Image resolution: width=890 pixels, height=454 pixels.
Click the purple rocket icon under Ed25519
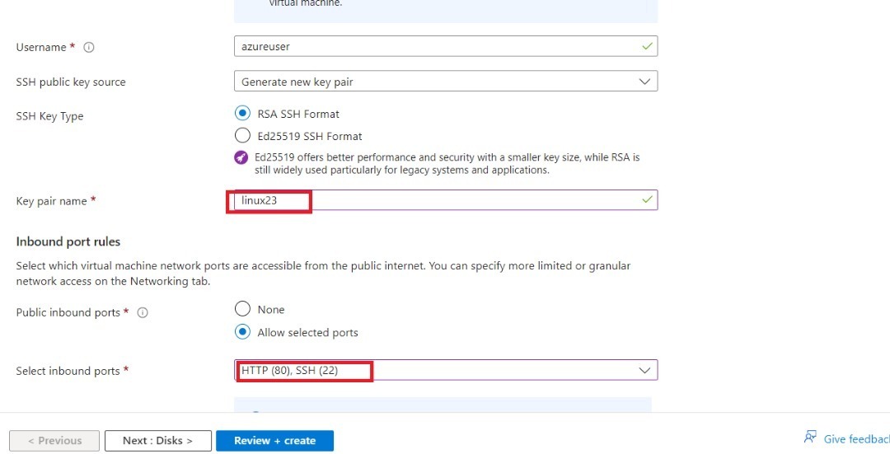pyautogui.click(x=241, y=157)
